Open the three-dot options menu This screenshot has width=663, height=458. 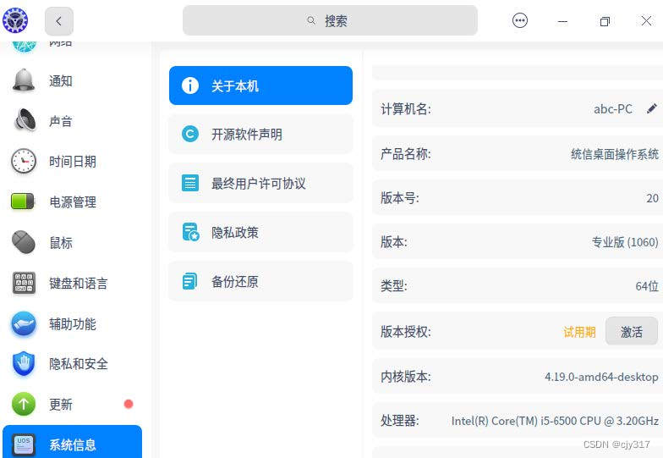coord(519,20)
